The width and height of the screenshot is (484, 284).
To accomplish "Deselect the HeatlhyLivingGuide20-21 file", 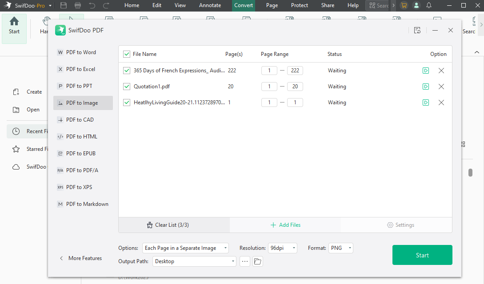I will point(127,102).
